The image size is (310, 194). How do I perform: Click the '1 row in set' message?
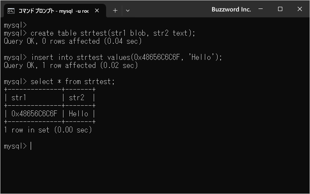[48, 130]
